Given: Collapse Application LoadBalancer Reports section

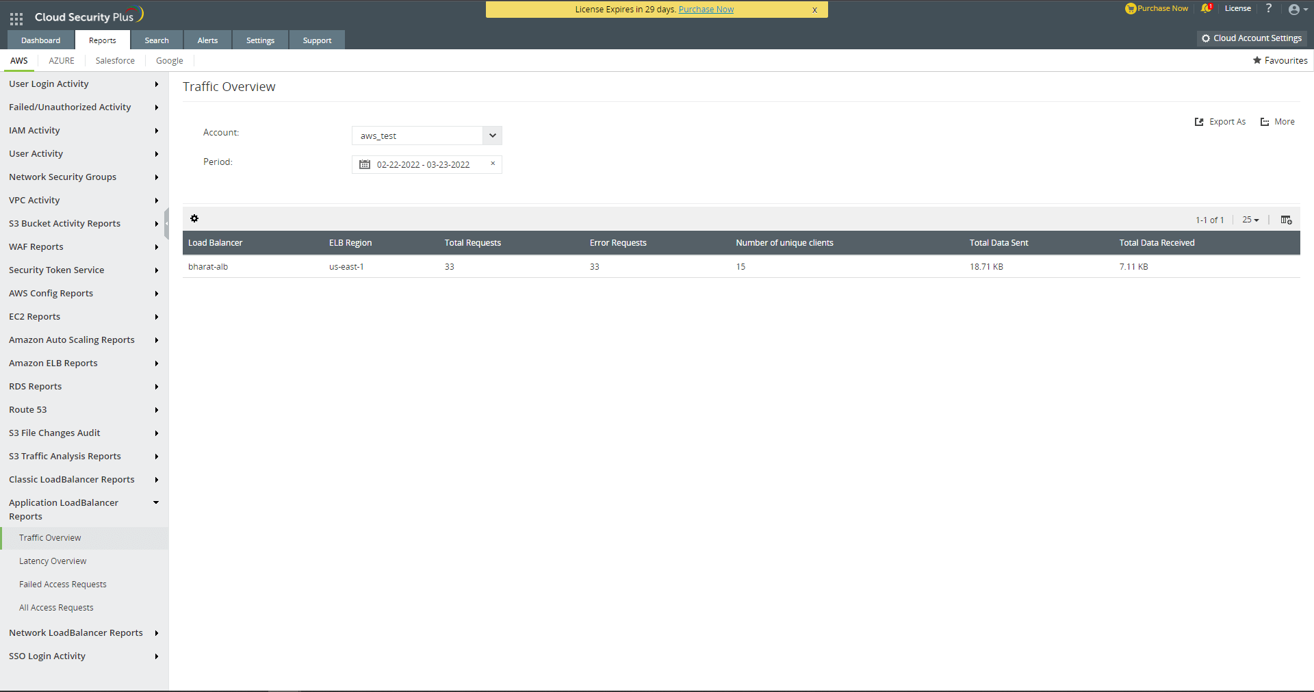Looking at the screenshot, I should click(x=84, y=509).
